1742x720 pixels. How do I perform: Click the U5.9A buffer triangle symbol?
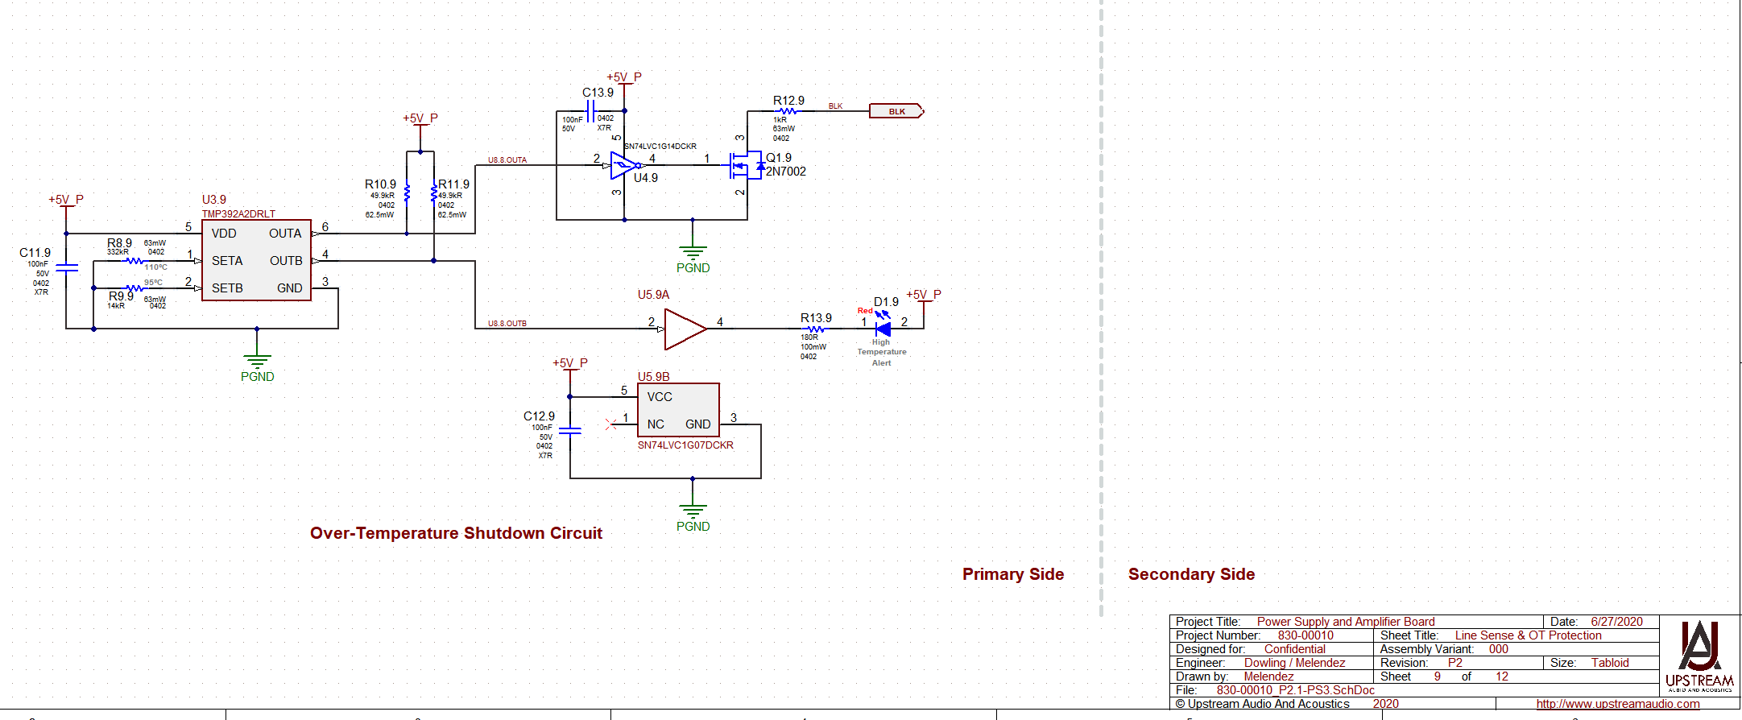tap(685, 329)
